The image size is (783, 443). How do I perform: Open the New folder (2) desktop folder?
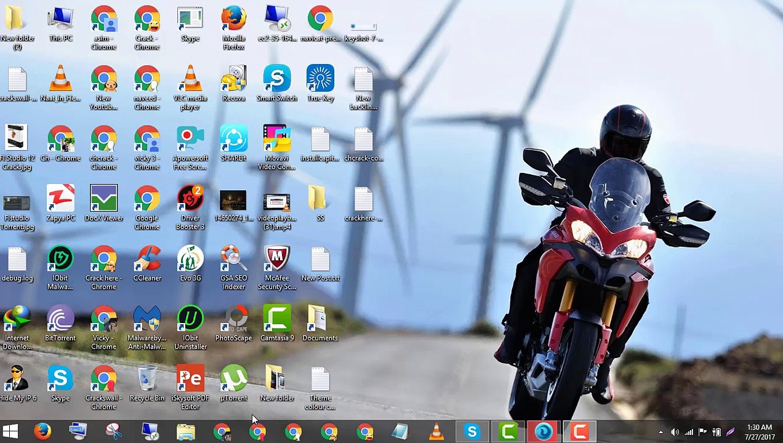[x=17, y=28]
